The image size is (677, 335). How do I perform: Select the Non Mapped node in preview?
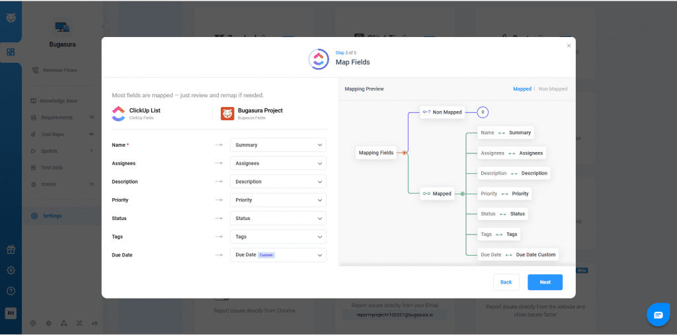tap(442, 112)
